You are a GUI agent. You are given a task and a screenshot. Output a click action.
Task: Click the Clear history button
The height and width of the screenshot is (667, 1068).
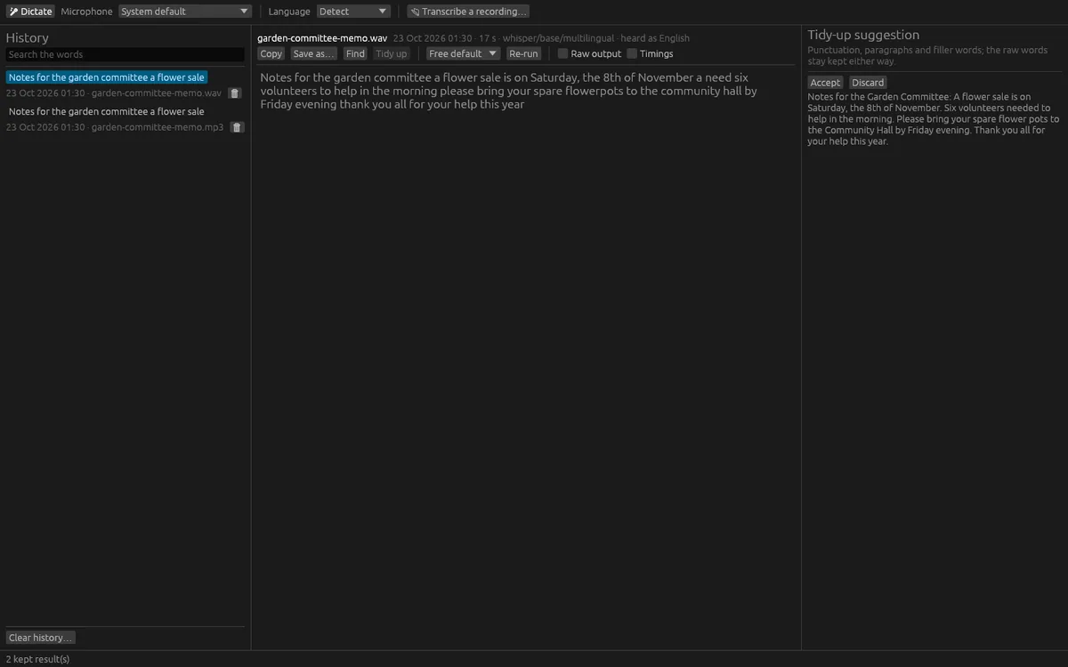(x=41, y=638)
